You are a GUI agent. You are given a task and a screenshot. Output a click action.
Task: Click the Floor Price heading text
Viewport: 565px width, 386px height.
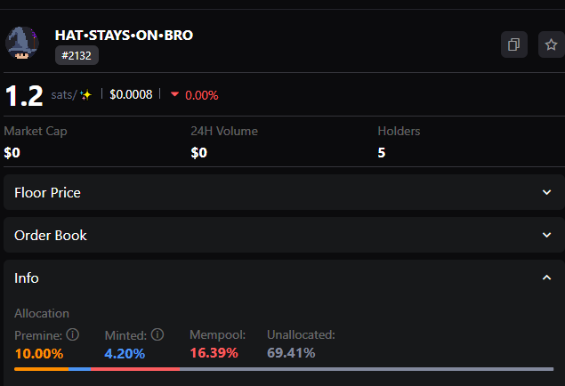pyautogui.click(x=47, y=193)
